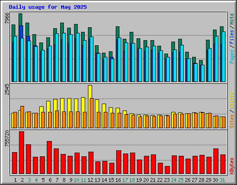Click the "Daily usage for May 2025" title
Screen dimensions: 237x185
pos(48,7)
